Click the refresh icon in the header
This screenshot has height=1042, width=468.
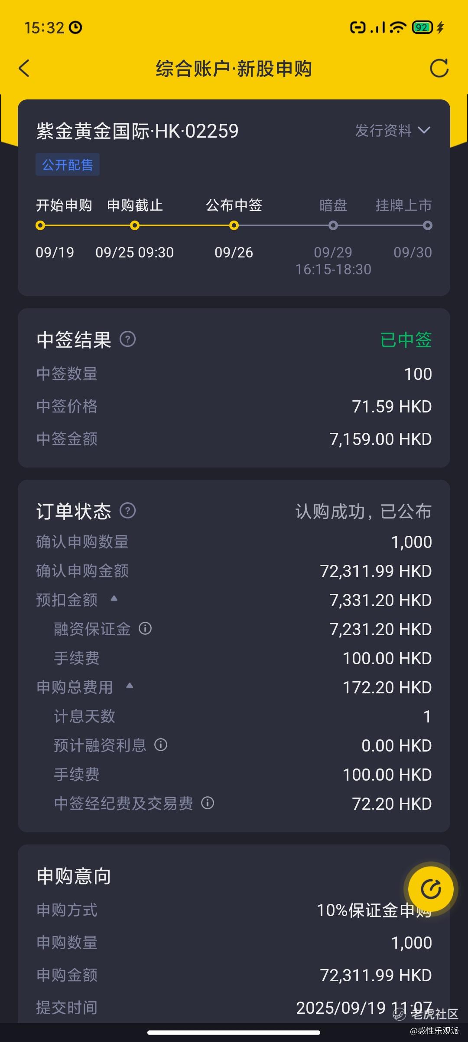(439, 69)
